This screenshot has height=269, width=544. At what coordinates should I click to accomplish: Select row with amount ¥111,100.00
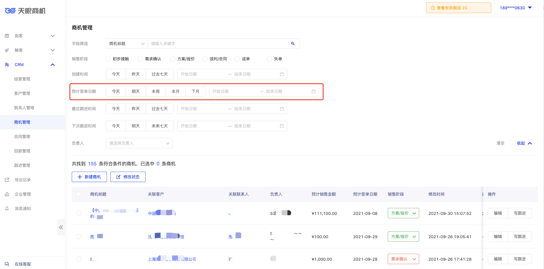79,213
